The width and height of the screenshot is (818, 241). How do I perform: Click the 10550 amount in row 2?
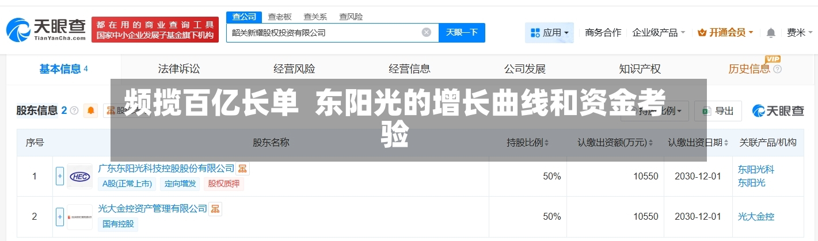coord(645,217)
